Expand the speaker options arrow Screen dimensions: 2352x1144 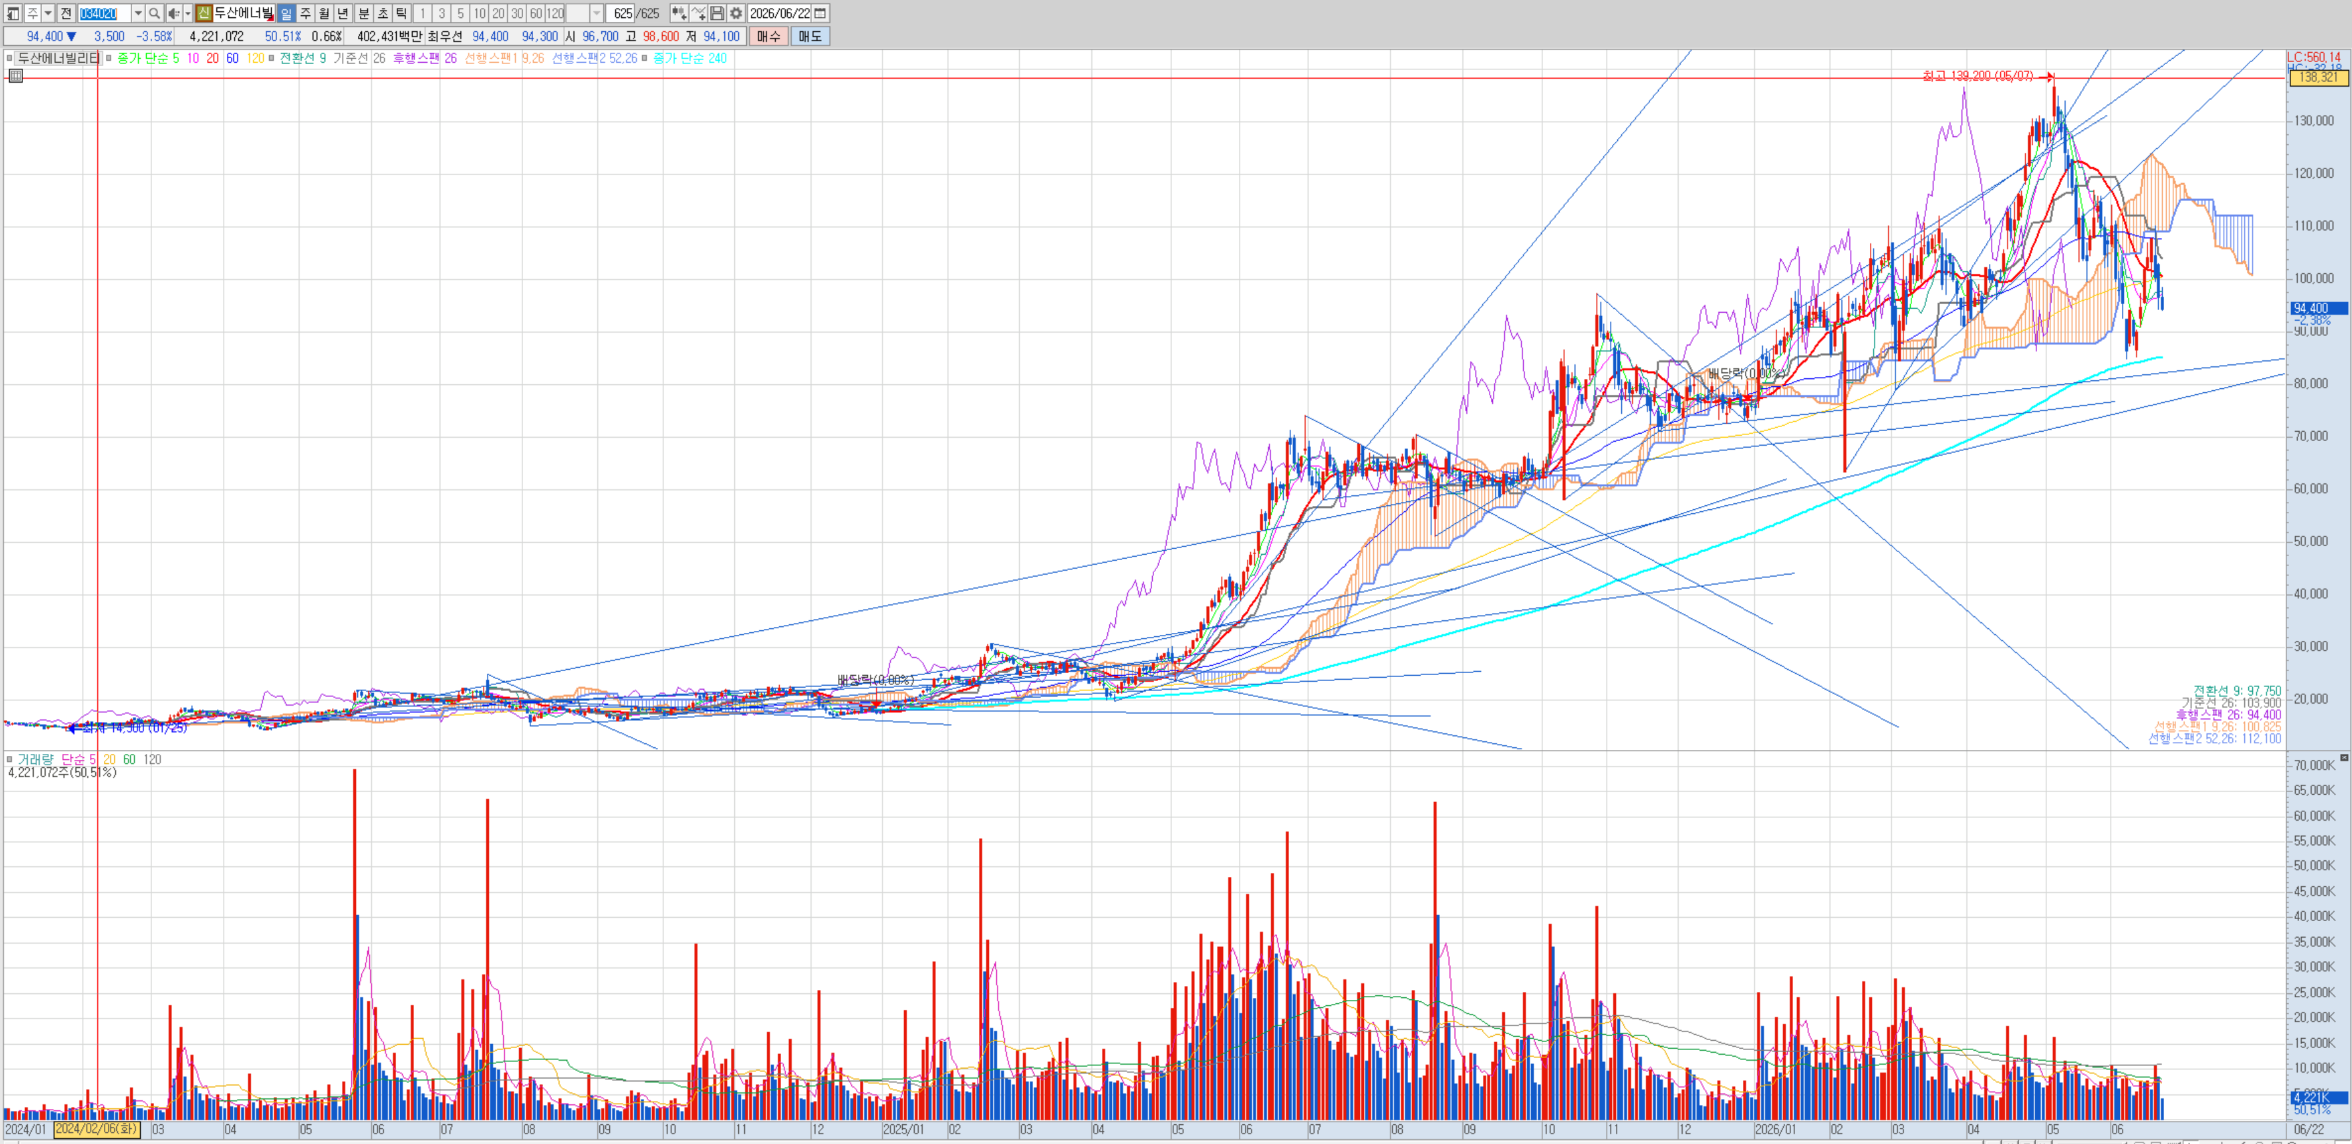tap(188, 14)
